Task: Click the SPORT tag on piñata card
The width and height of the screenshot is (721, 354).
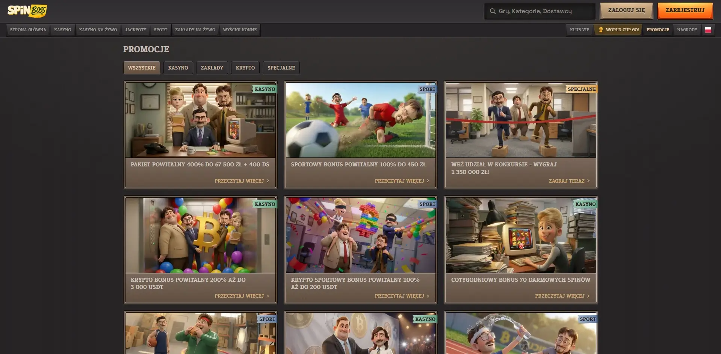Action: [427, 204]
